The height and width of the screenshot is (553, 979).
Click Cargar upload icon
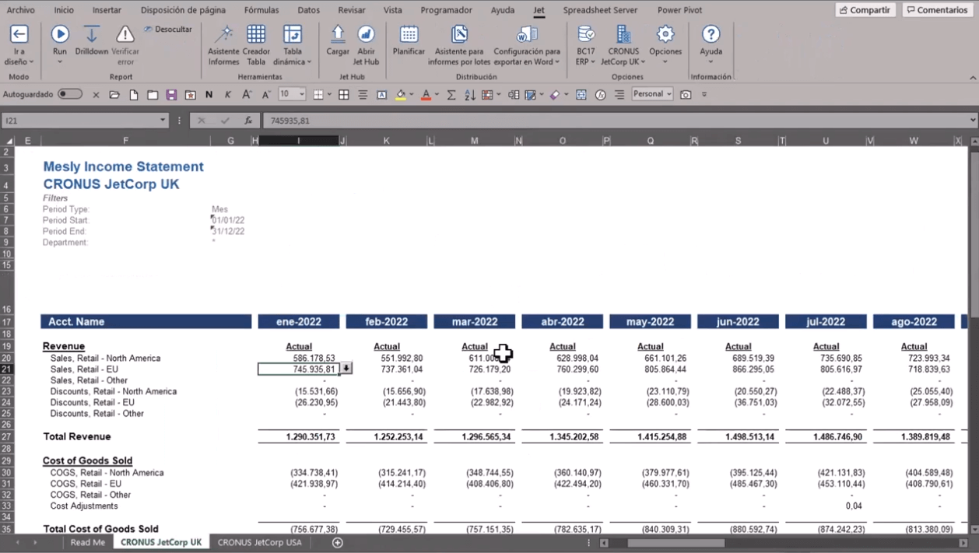[338, 35]
